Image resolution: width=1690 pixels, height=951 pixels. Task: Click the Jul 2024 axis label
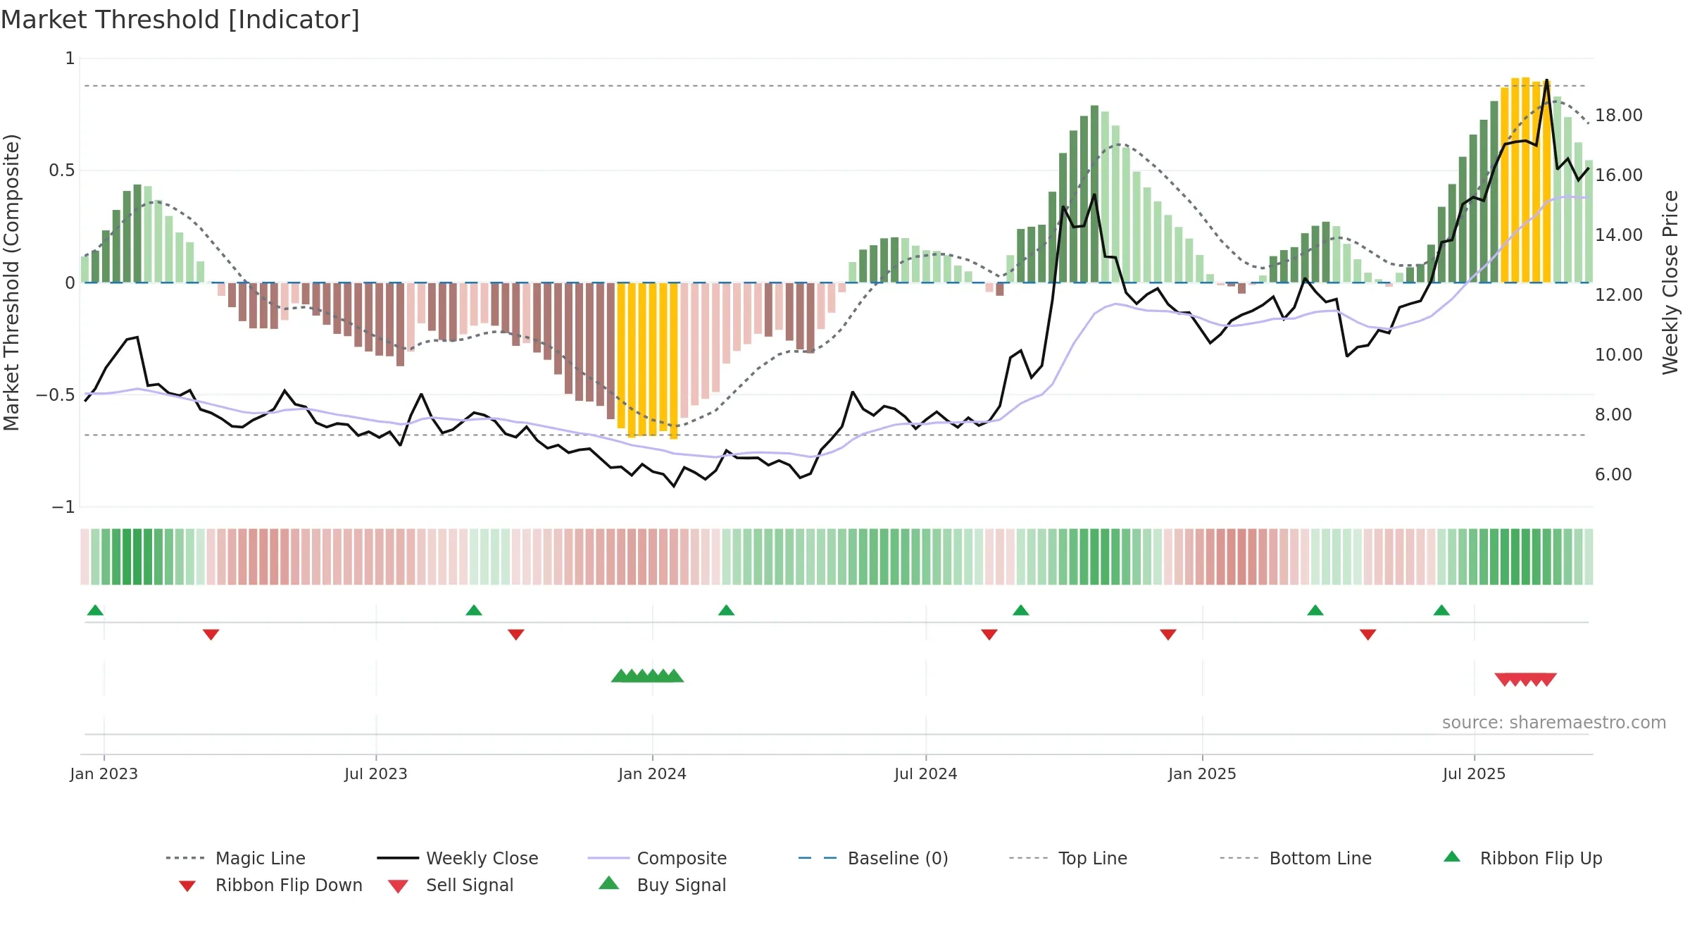point(926,773)
